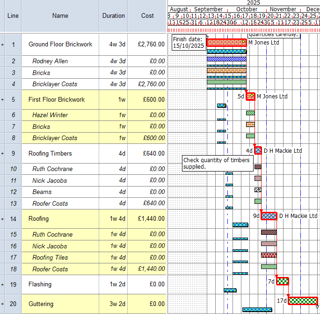The width and height of the screenshot is (320, 314).
Task: Select the £1,440.00 cost cell for Roofing
Action: (147, 219)
